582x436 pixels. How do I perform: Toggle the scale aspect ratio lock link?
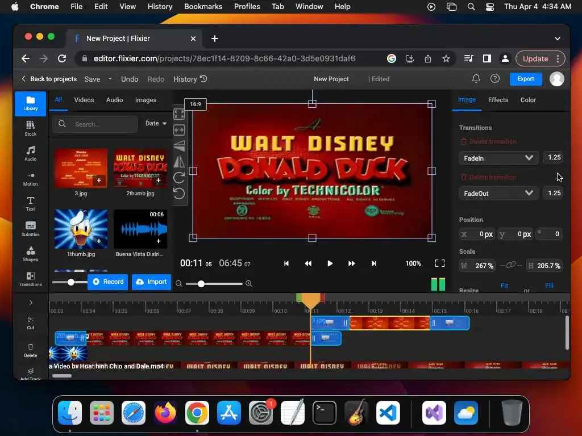(x=511, y=265)
